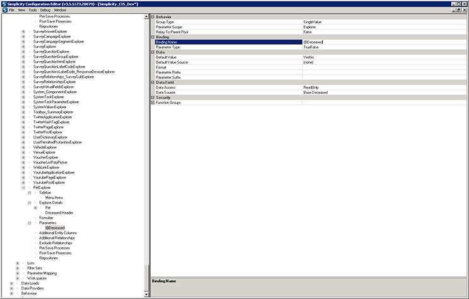Click Data Source Base Deceased value
This screenshot has width=469, height=299.
pos(384,93)
